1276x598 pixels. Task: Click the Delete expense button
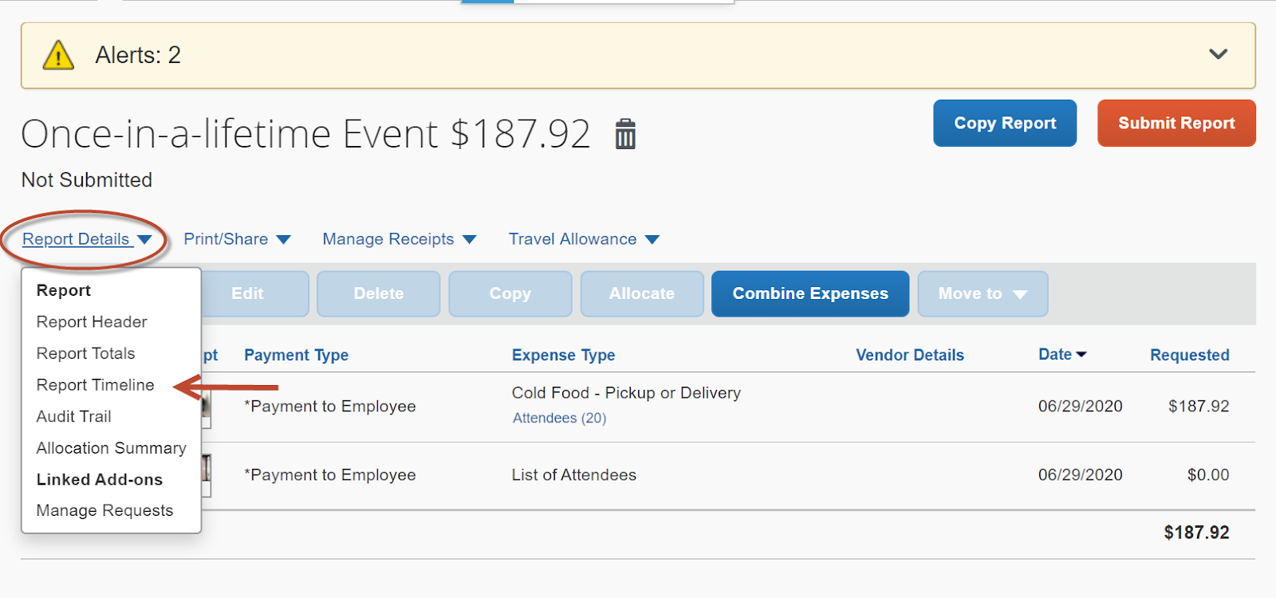379,293
